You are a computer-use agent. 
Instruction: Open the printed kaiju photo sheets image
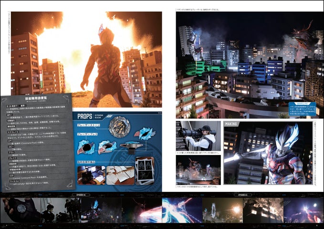coord(145,171)
